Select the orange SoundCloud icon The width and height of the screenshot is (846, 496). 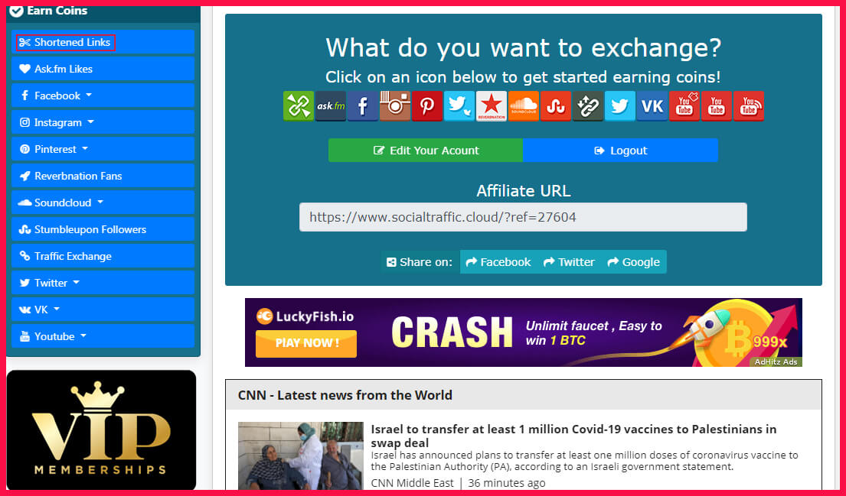pyautogui.click(x=524, y=106)
